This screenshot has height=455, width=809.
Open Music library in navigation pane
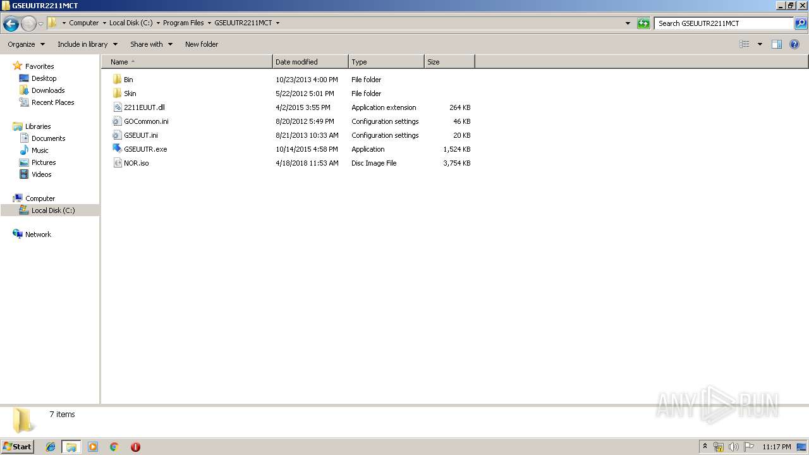point(40,150)
